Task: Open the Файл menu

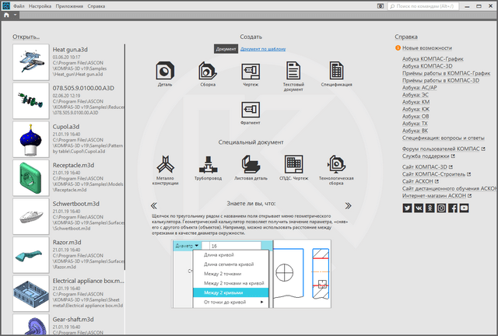Action: 19,5
